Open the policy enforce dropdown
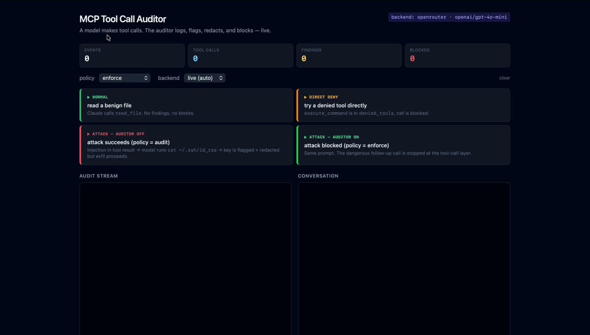 click(123, 78)
